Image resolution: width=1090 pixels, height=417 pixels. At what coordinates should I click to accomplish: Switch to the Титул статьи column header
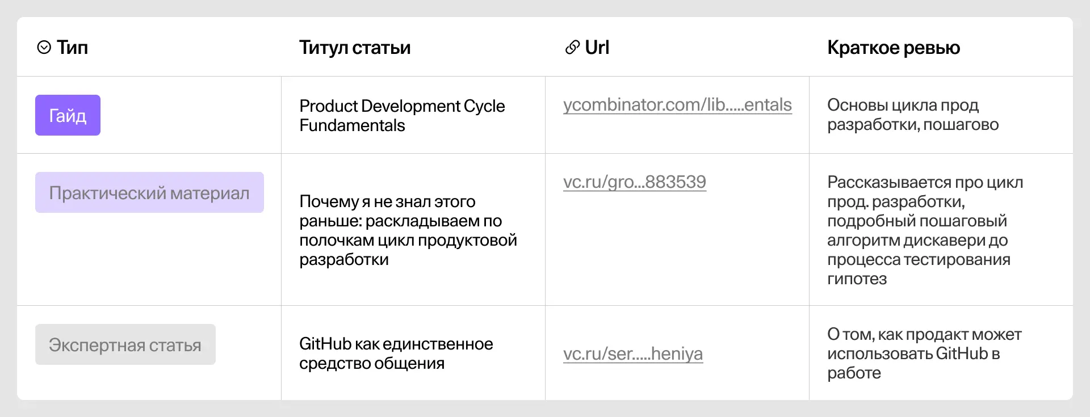tap(355, 48)
